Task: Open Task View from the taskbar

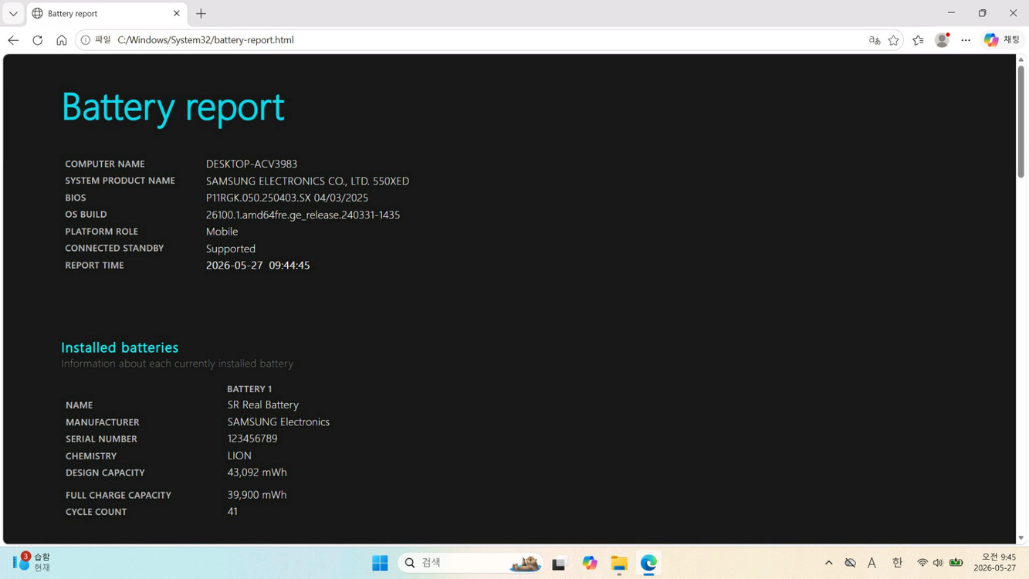Action: coord(559,563)
